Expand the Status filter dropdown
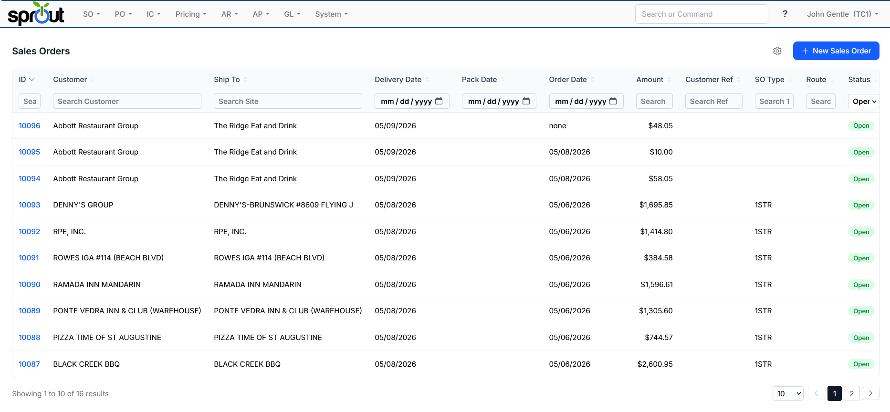 tap(864, 101)
